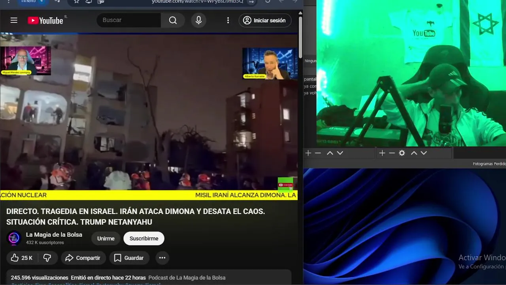Remove scene with OBS scenes minus

pyautogui.click(x=318, y=153)
